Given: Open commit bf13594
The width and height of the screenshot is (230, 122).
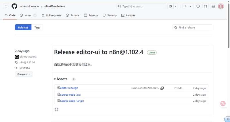Looking at the screenshot, I should (x=25, y=68).
